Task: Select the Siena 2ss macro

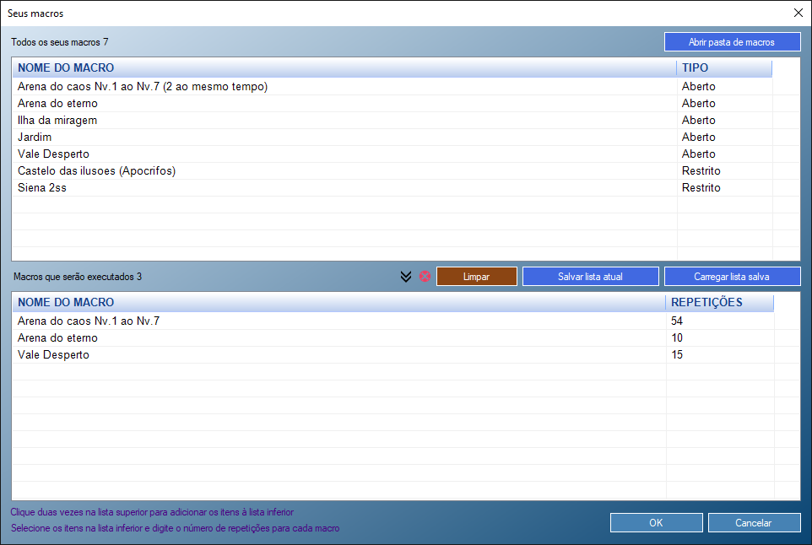Action: pos(42,188)
